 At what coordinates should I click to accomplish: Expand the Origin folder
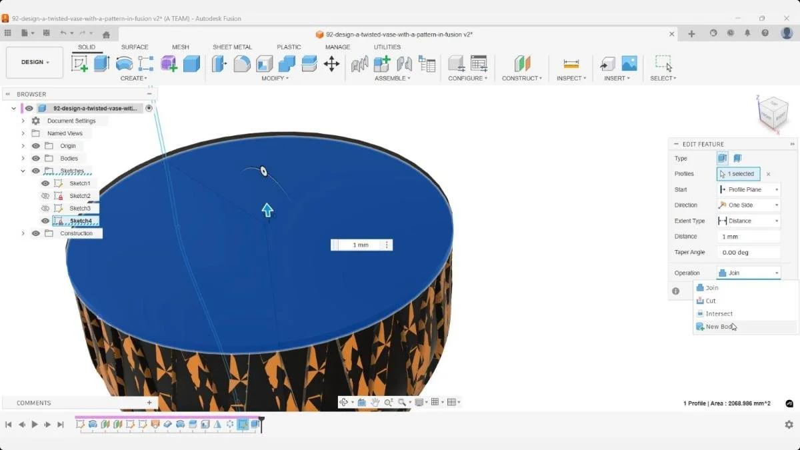[x=23, y=146]
